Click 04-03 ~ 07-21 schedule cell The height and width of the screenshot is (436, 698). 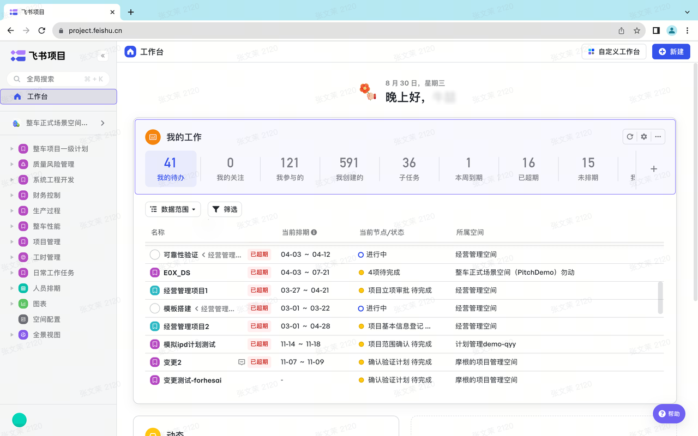305,272
